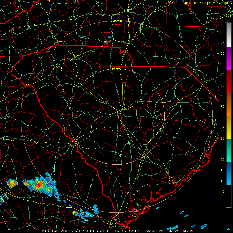Click the 70 value on color scale
The height and width of the screenshot is (233, 233).
tap(222, 54)
